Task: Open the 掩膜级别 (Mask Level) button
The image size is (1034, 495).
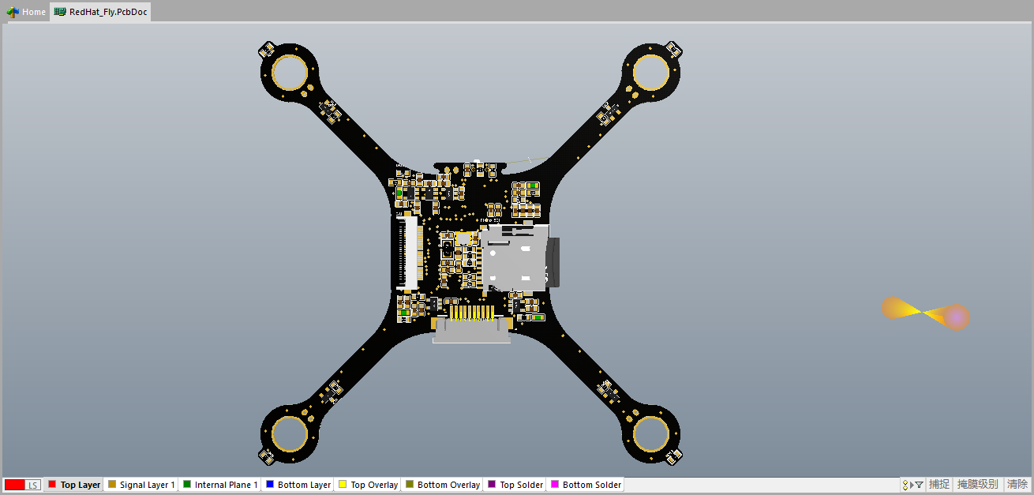Action: pos(978,485)
